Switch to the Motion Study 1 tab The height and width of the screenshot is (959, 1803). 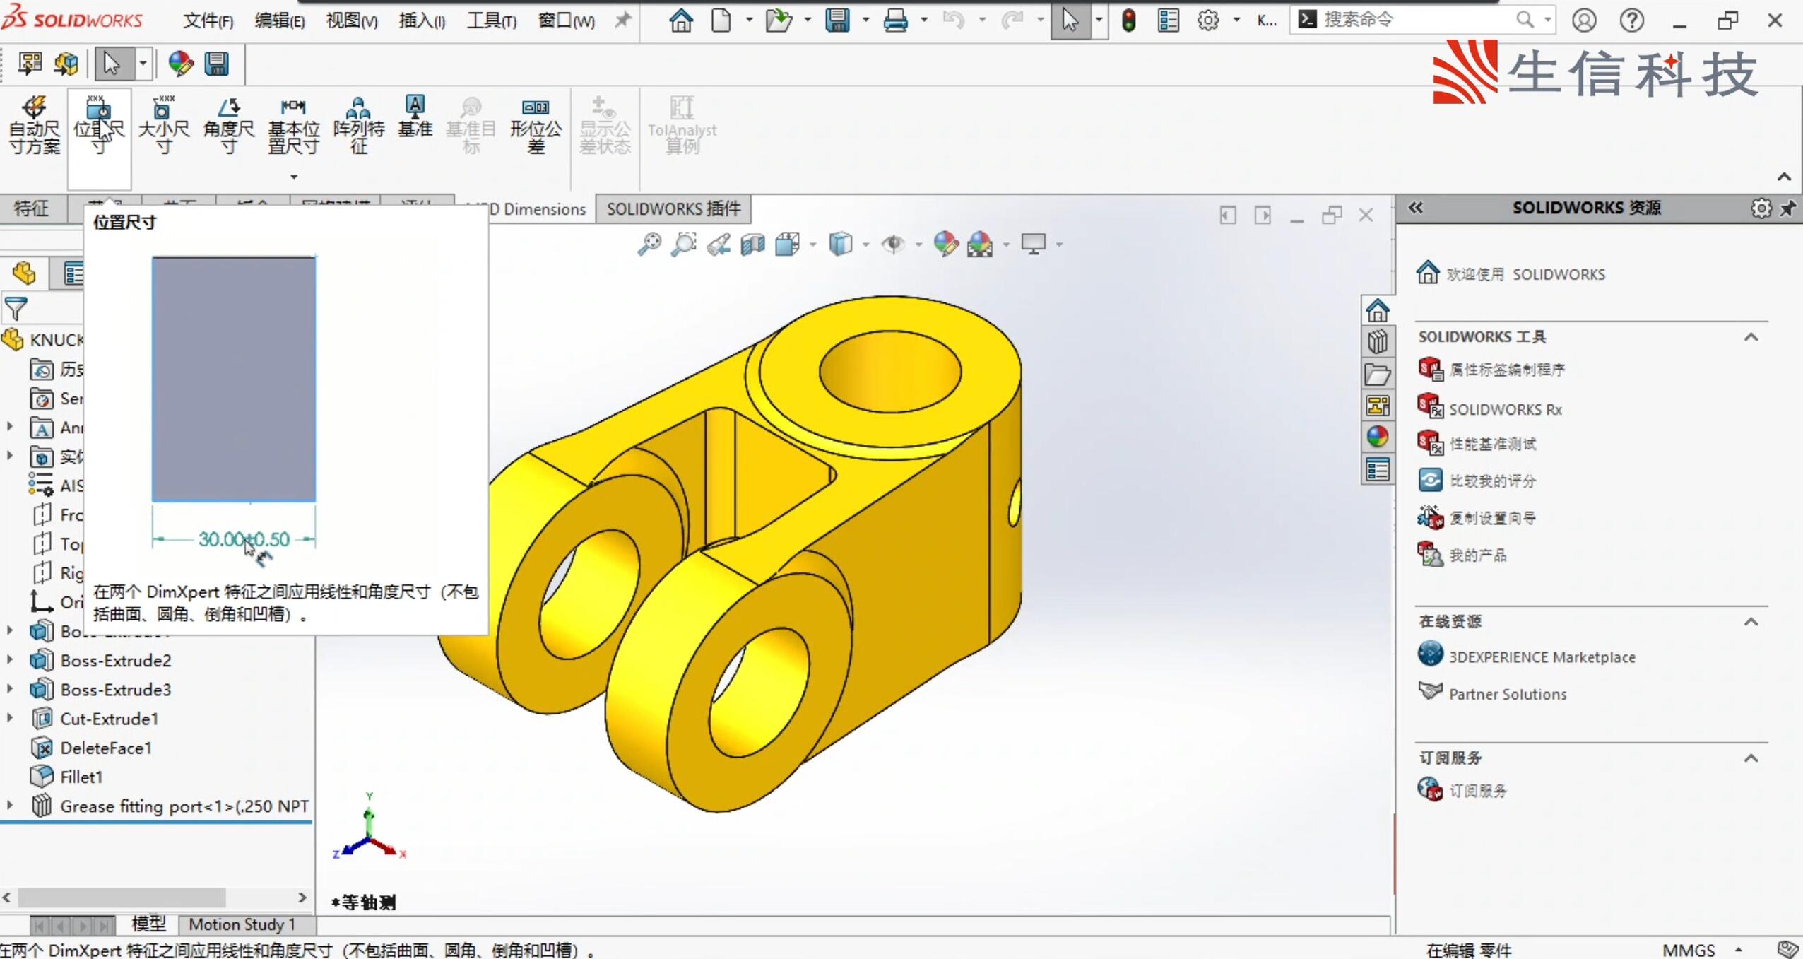[242, 924]
